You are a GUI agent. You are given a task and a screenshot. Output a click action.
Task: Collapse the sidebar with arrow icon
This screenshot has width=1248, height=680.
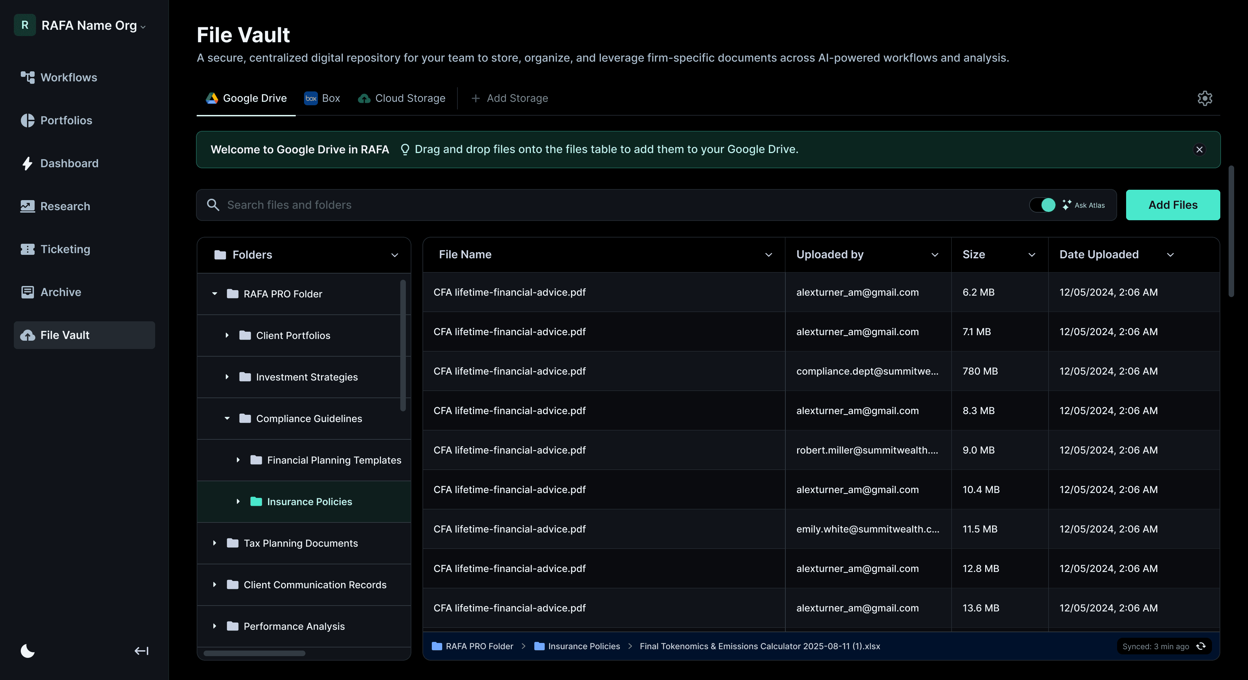pyautogui.click(x=142, y=651)
